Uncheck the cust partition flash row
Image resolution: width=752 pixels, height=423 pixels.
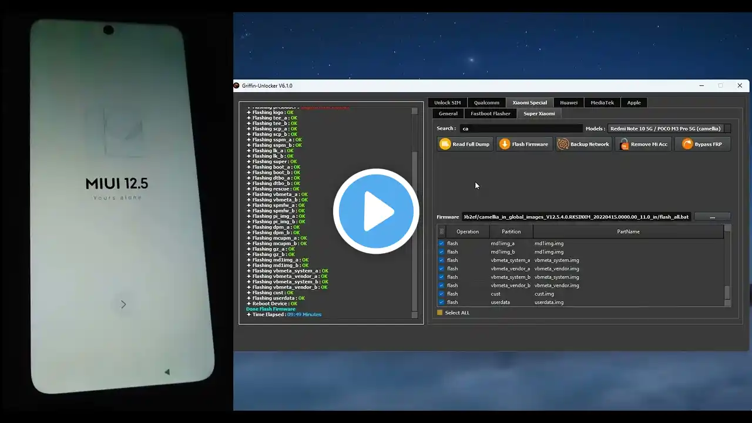click(x=442, y=294)
